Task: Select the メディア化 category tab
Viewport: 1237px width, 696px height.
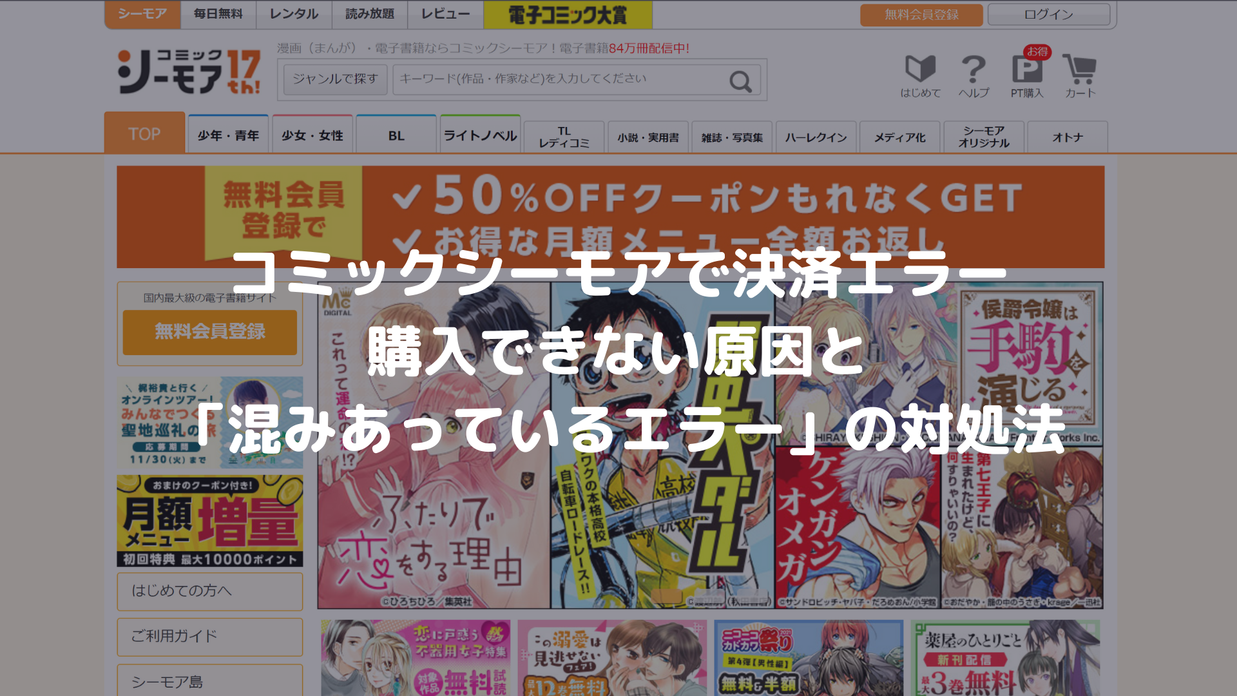Action: coord(900,137)
